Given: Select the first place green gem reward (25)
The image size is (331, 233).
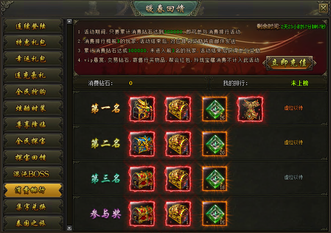Looking at the screenshot, I should click(215, 109).
